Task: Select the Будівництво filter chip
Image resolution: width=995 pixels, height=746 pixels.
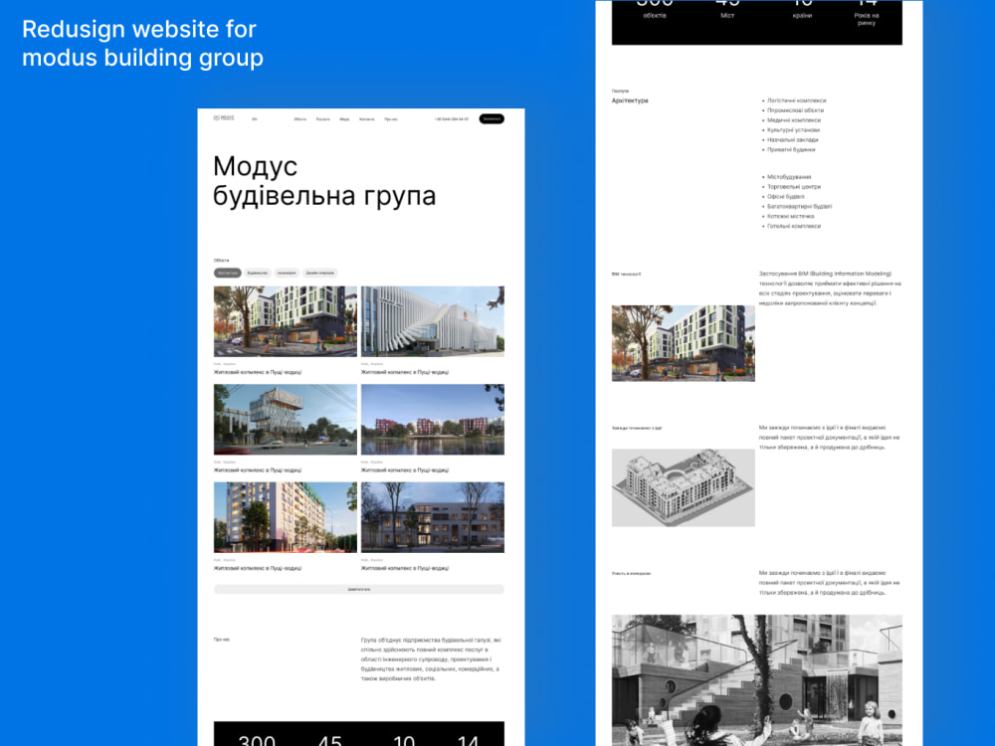Action: (x=257, y=273)
